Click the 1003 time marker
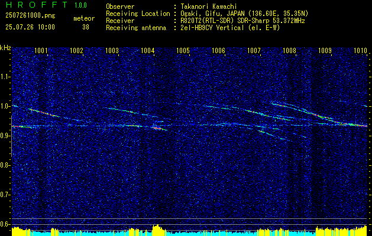This screenshot has height=236, width=372. click(112, 50)
